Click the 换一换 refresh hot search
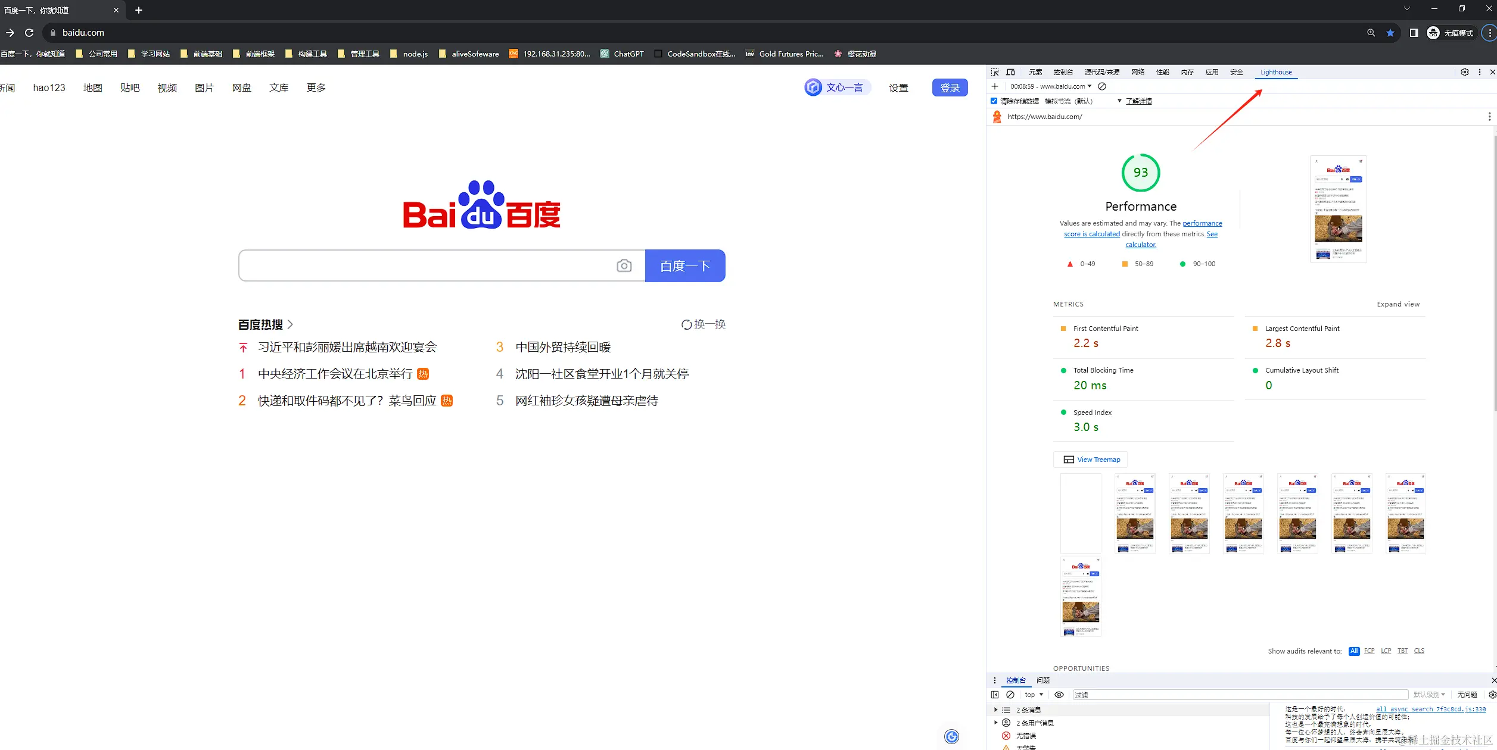1497x750 pixels. [x=704, y=324]
